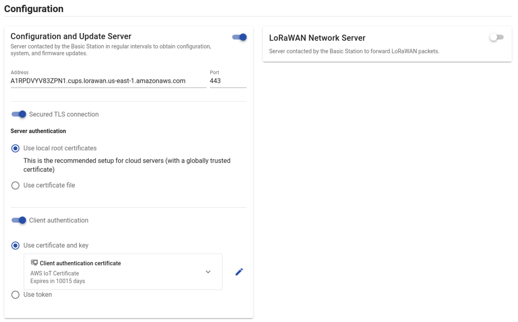Click the Client authentication label text
Image resolution: width=518 pixels, height=322 pixels.
59,220
